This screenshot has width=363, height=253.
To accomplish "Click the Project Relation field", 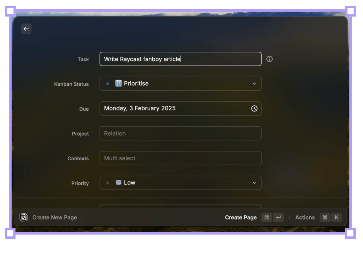I will pos(181,133).
